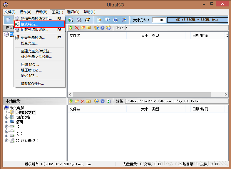This screenshot has width=231, height=169.
Task: Click the blue question mark help icon
Action: tap(115, 20)
